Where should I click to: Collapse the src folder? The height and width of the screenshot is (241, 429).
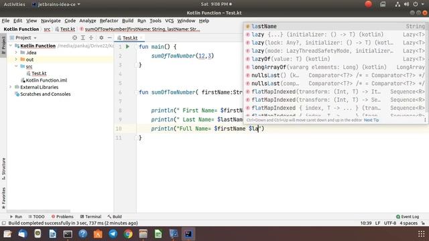point(16,66)
